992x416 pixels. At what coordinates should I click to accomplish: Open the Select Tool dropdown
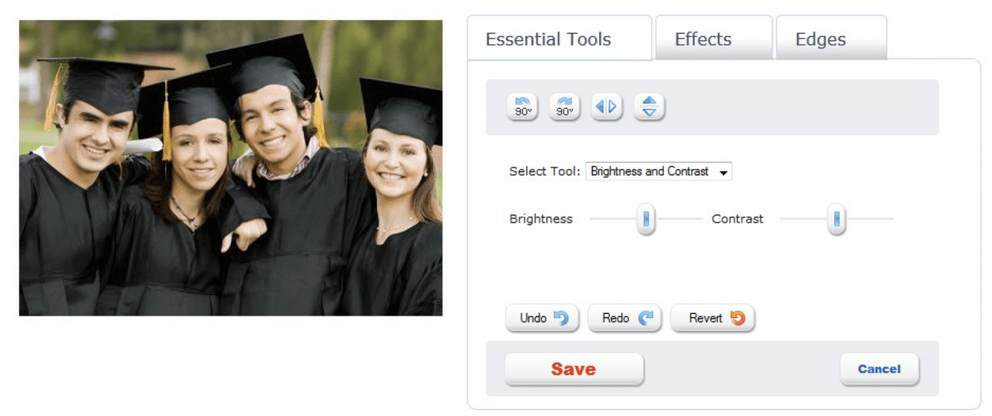point(658,171)
